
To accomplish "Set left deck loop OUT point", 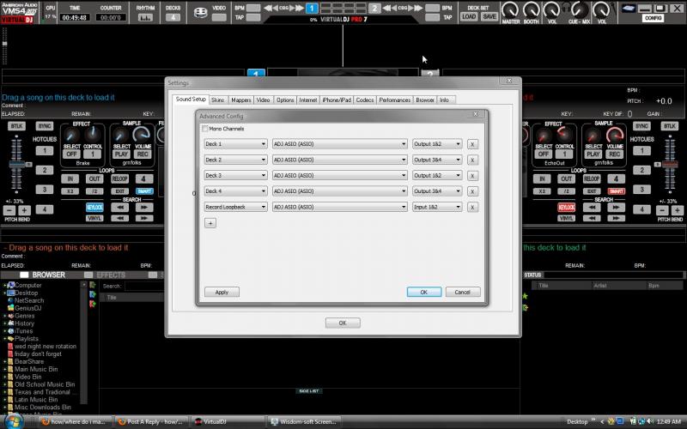I will 94,178.
